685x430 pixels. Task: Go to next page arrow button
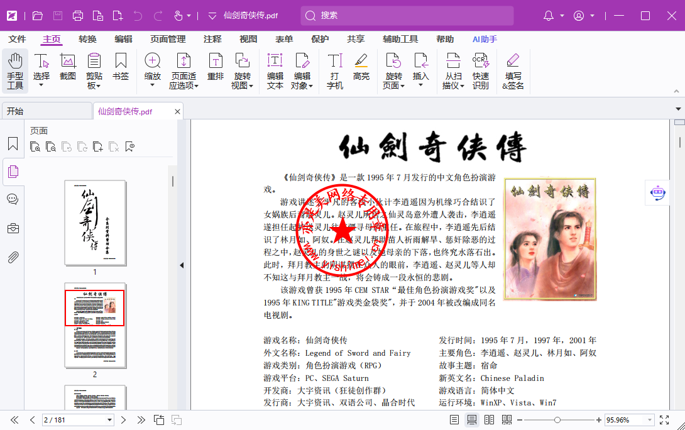[124, 420]
